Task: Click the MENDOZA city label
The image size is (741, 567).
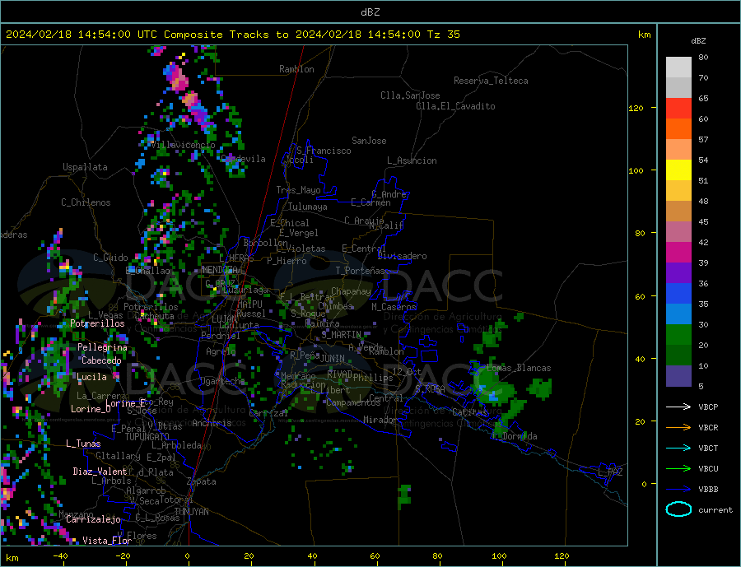Action: pyautogui.click(x=220, y=270)
